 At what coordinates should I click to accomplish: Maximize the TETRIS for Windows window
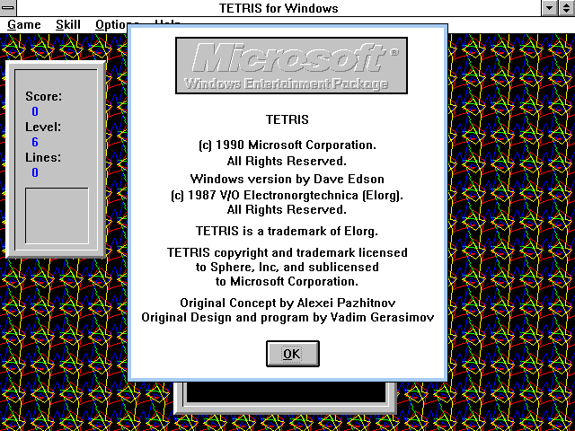[x=567, y=8]
